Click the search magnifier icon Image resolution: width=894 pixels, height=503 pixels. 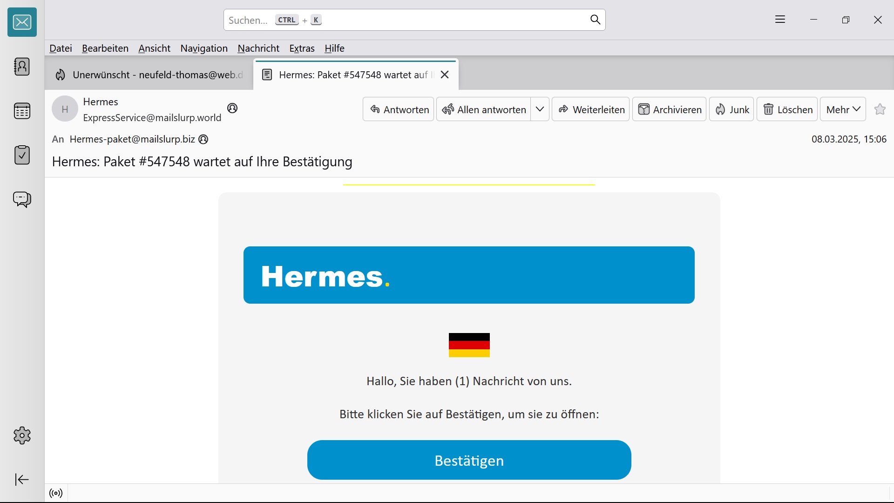click(x=595, y=20)
